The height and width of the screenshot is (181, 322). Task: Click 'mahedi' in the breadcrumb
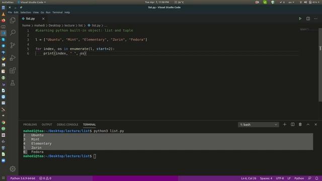pos(39,26)
